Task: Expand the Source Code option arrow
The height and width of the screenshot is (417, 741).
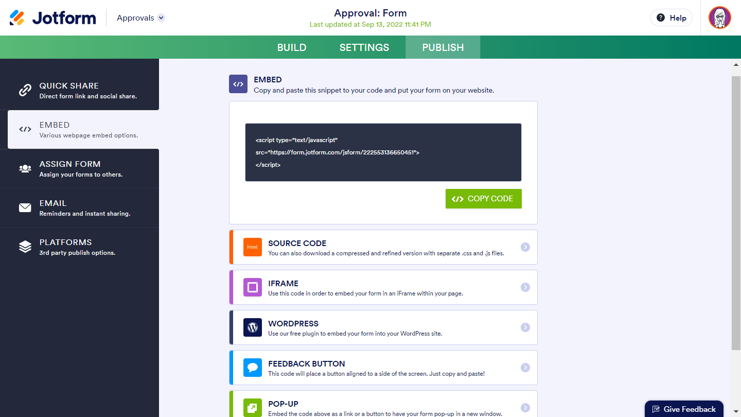Action: (525, 247)
